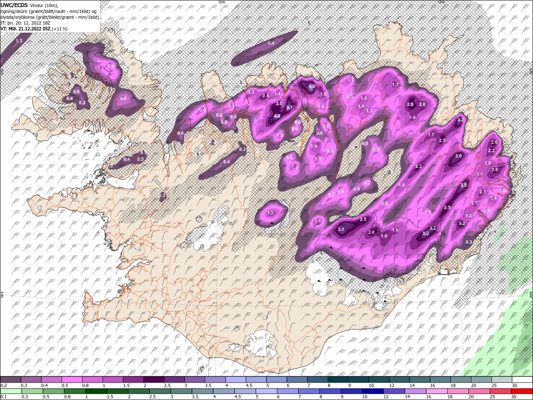Click the '(+11 h)' forecast offset
This screenshot has height=400, width=533.
click(x=60, y=29)
